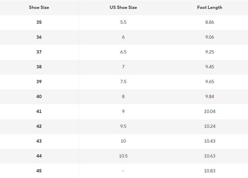Select shoe size 35 cell
The image size is (248, 178).
click(39, 22)
